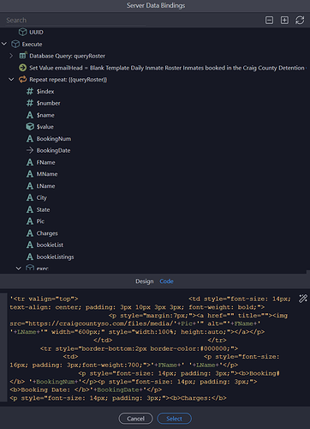Select the $value cube icon
The image size is (310, 429).
pyautogui.click(x=30, y=126)
